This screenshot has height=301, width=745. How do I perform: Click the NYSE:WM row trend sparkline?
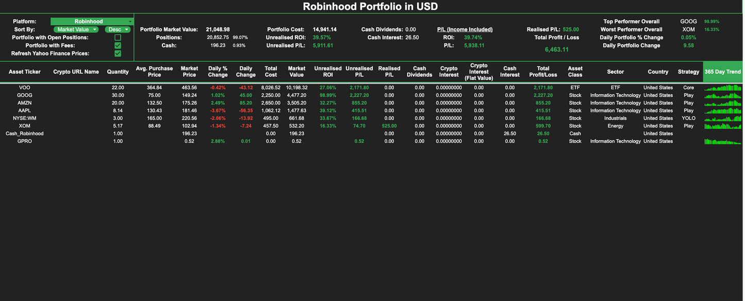point(722,118)
